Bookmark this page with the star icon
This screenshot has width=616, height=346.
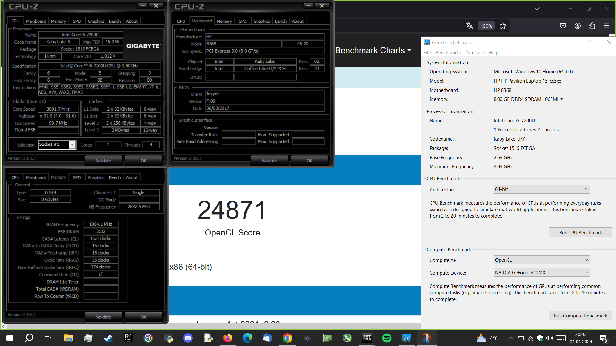point(503,26)
